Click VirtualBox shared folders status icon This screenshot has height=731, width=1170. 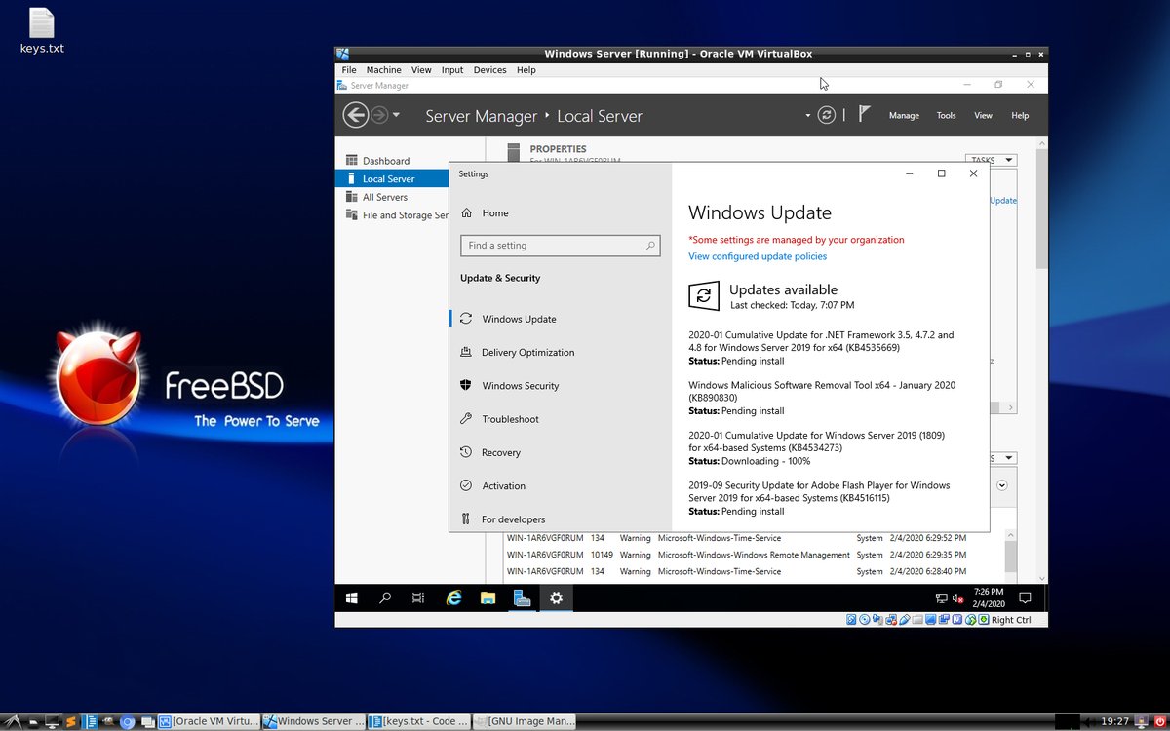pos(917,620)
